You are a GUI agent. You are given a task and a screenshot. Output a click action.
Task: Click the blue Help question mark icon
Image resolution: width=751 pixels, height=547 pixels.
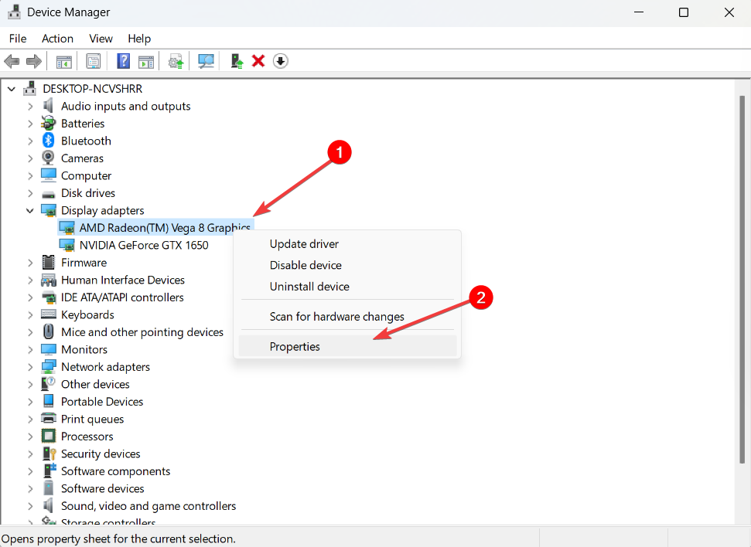[x=123, y=61]
